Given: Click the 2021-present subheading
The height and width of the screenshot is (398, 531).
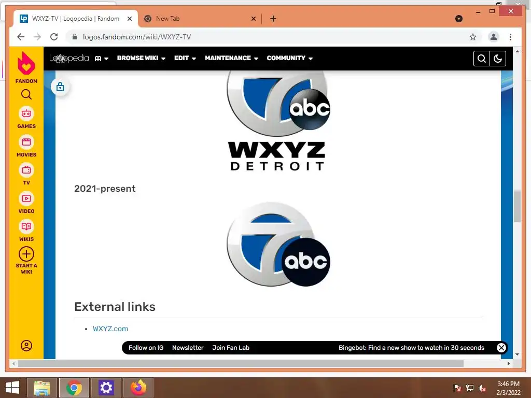Looking at the screenshot, I should (x=105, y=189).
